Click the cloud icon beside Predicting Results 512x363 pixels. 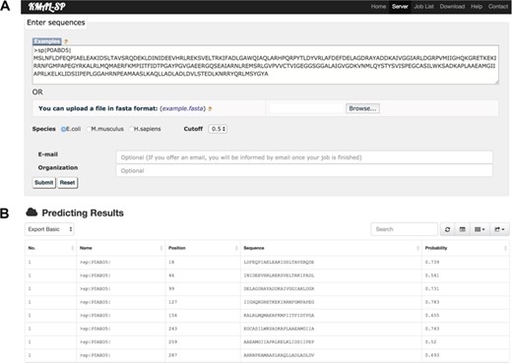click(x=32, y=212)
